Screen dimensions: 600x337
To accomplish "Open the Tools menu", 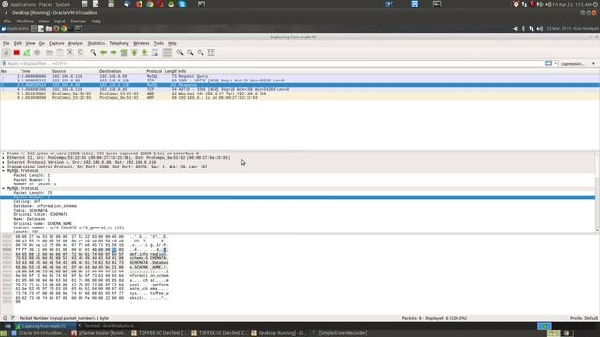I will click(158, 44).
